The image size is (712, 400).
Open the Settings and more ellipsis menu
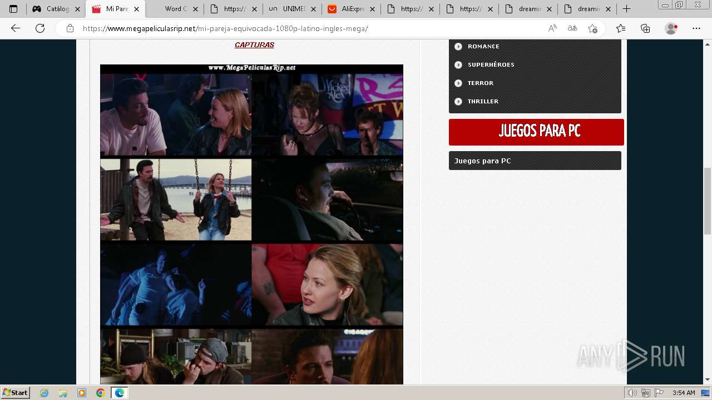[696, 28]
